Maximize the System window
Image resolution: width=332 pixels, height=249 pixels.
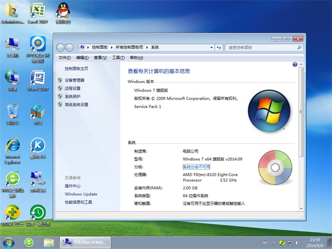pyautogui.click(x=287, y=39)
